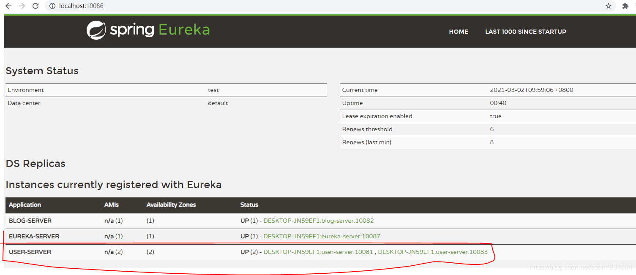Open the blog-server:10082 instance link
636x275 pixels.
318,221
